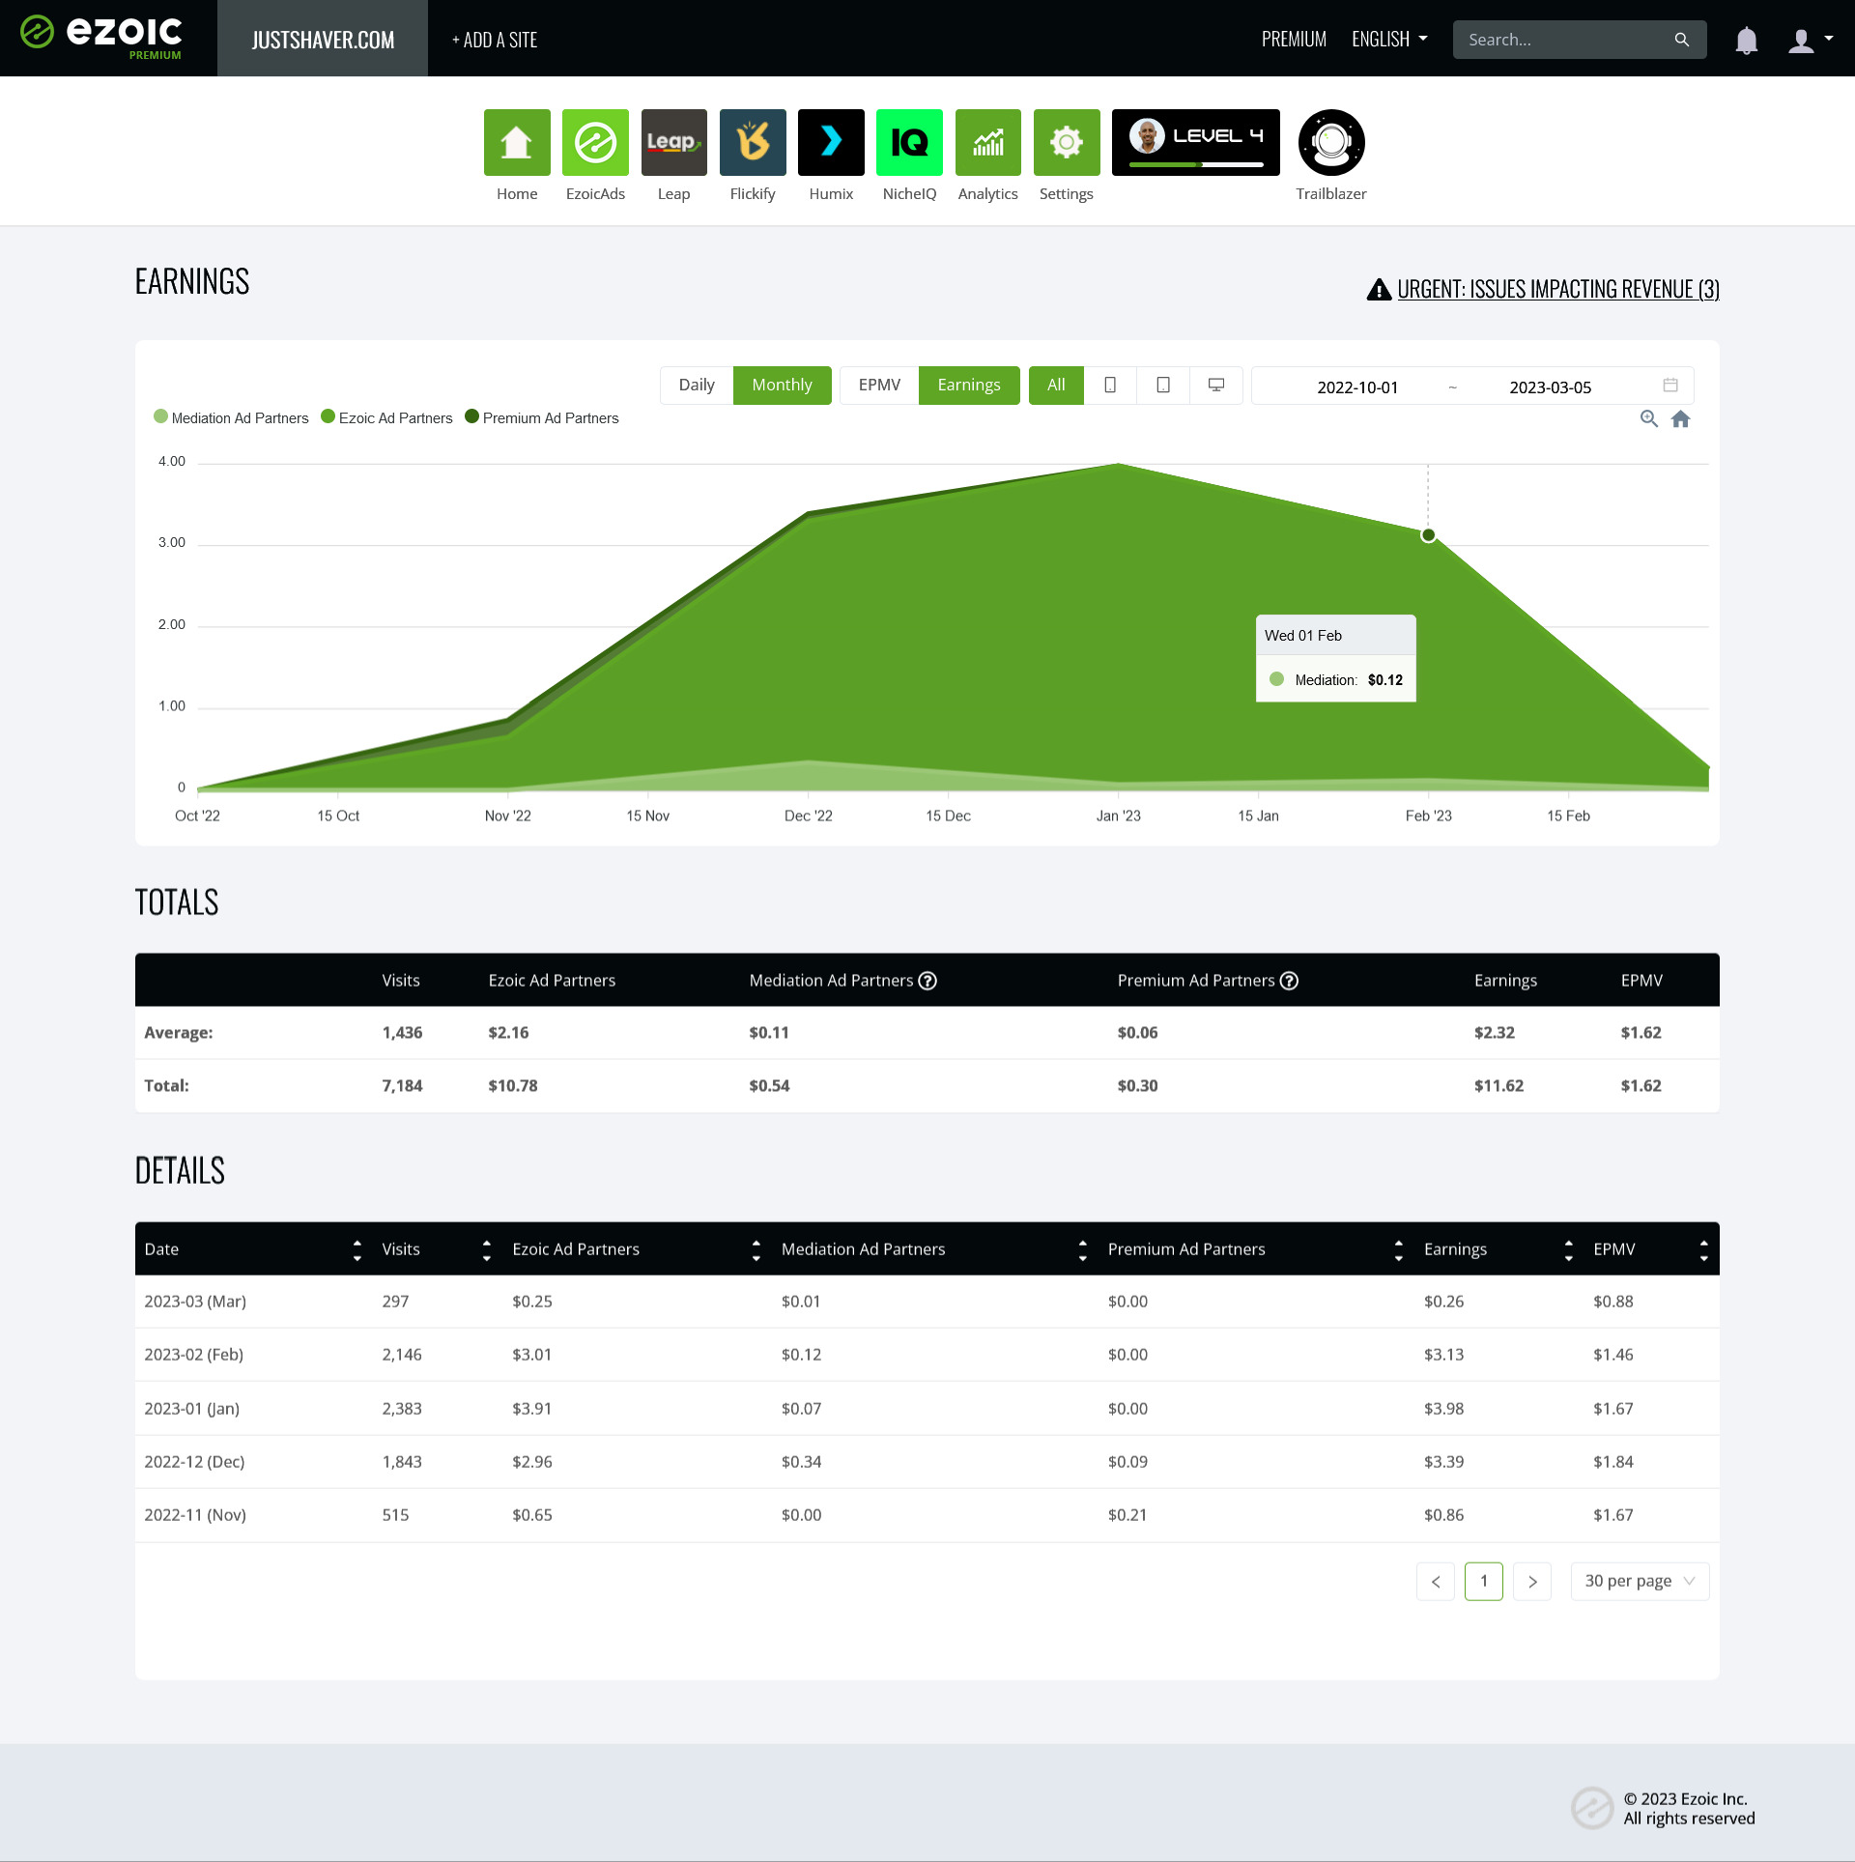Filter chart by desktop device

1216,386
